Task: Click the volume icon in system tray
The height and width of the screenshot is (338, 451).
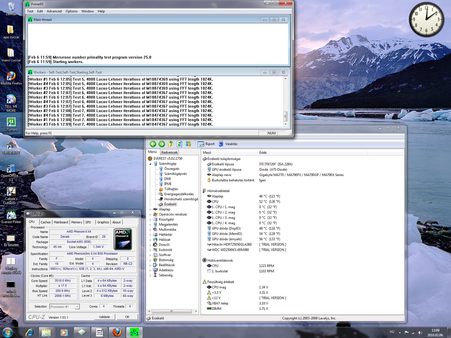Action: (420, 333)
